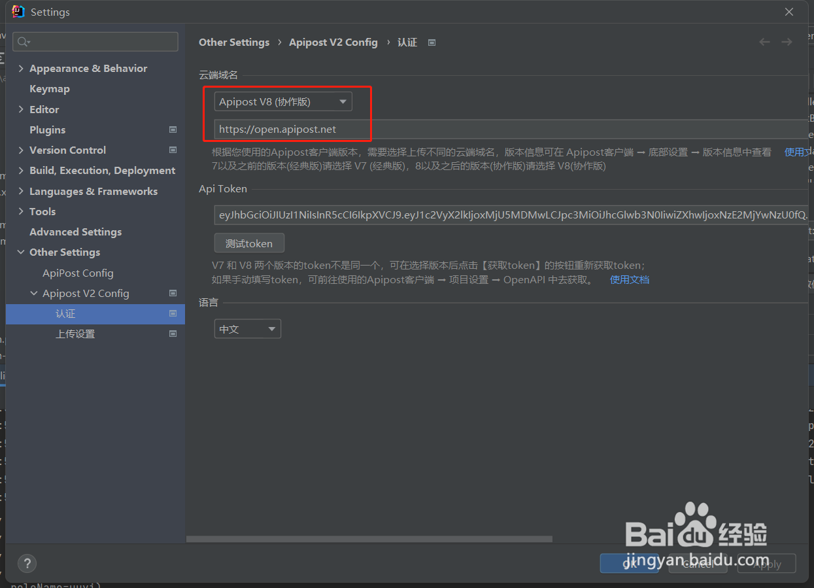
Task: Click the horizontal scrollbar at bottom
Action: (x=369, y=540)
